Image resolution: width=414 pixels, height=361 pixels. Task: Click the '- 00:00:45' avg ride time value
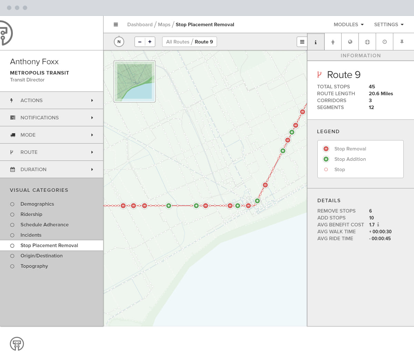[x=380, y=238]
